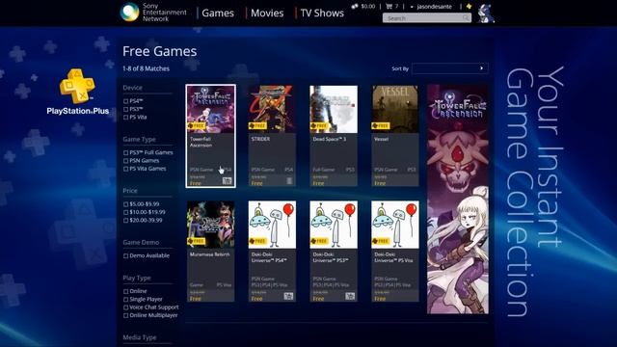The height and width of the screenshot is (347, 617).
Task: Click the PlayStation Plus star icon in header
Action: 469,7
